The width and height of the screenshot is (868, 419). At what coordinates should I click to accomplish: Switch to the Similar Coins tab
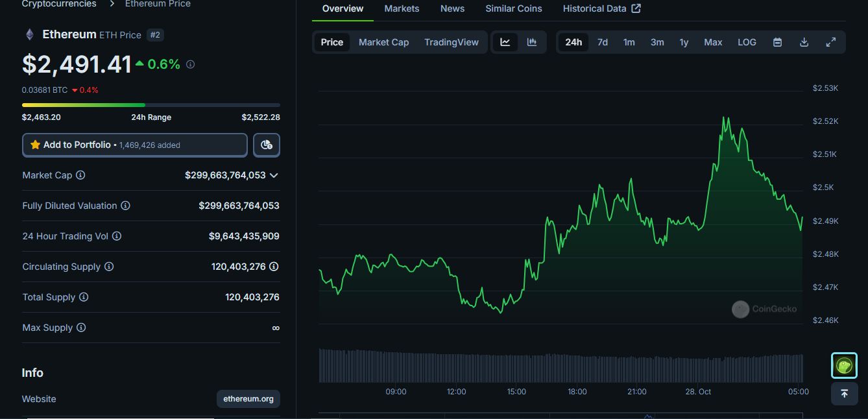513,8
